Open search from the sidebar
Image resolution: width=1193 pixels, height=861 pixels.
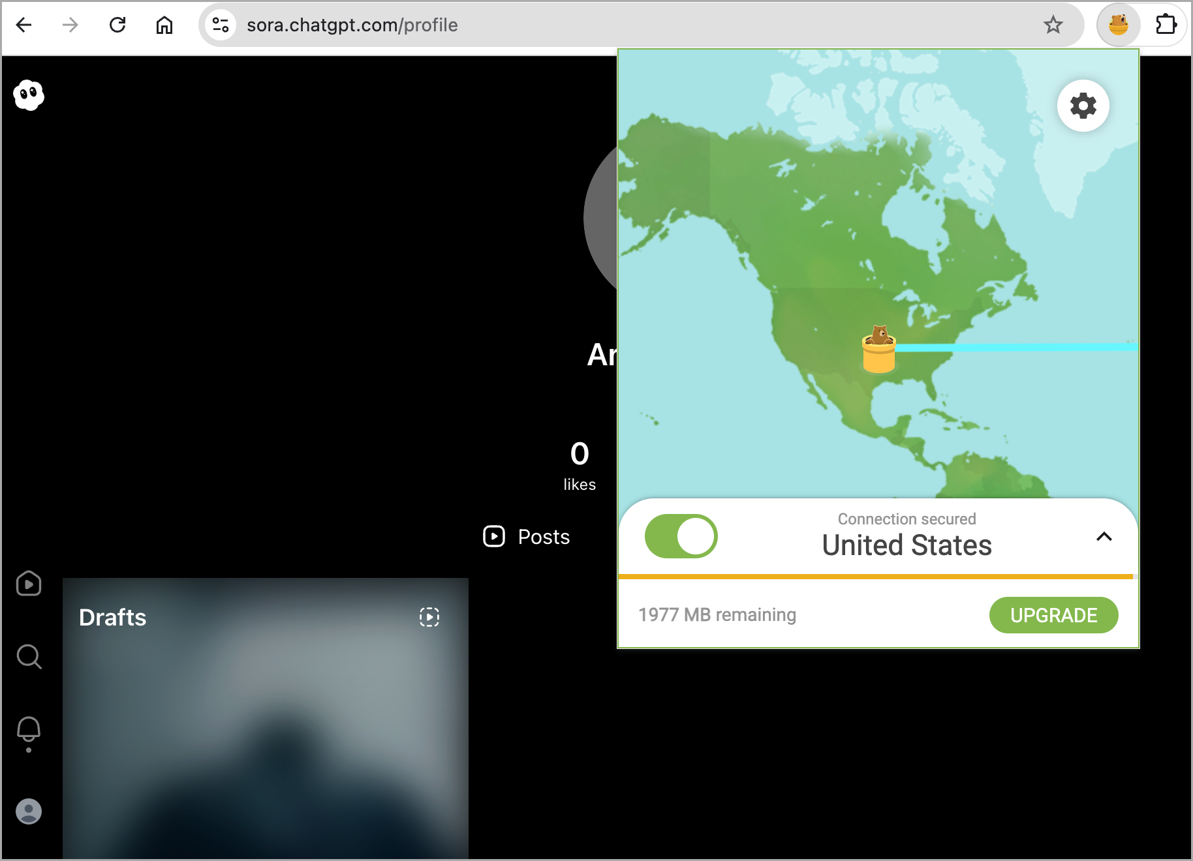click(x=29, y=657)
